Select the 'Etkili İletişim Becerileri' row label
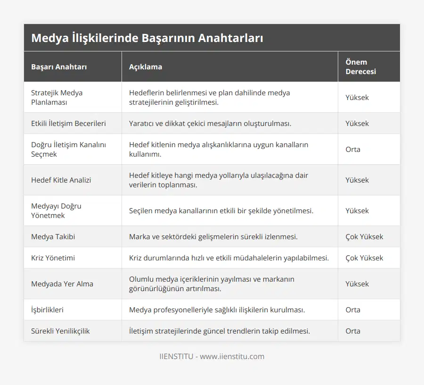The width and height of the screenshot is (424, 385). 68,123
